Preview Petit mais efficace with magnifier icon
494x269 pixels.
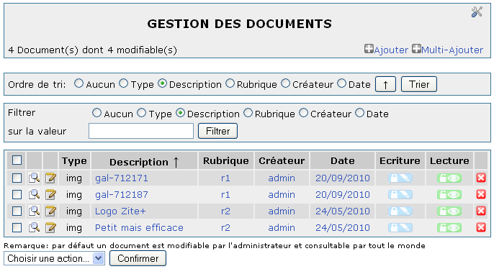click(34, 227)
